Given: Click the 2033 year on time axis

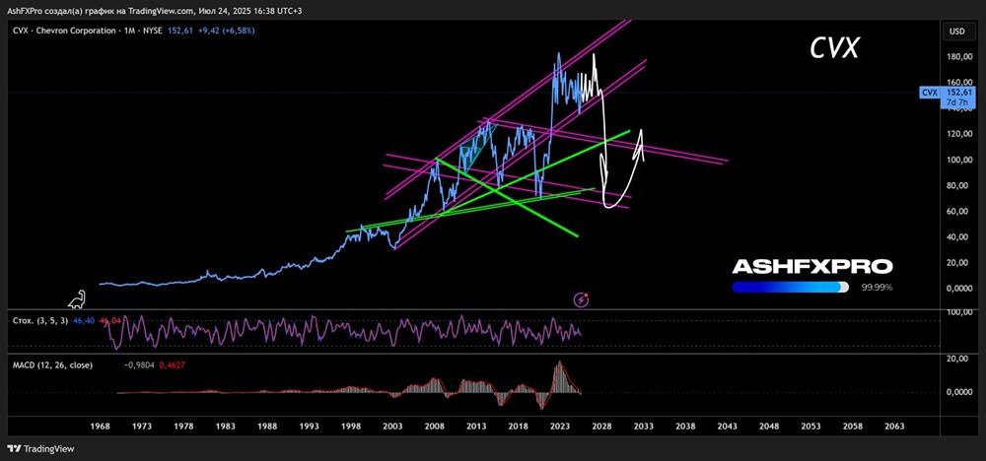Looking at the screenshot, I should click(x=643, y=426).
